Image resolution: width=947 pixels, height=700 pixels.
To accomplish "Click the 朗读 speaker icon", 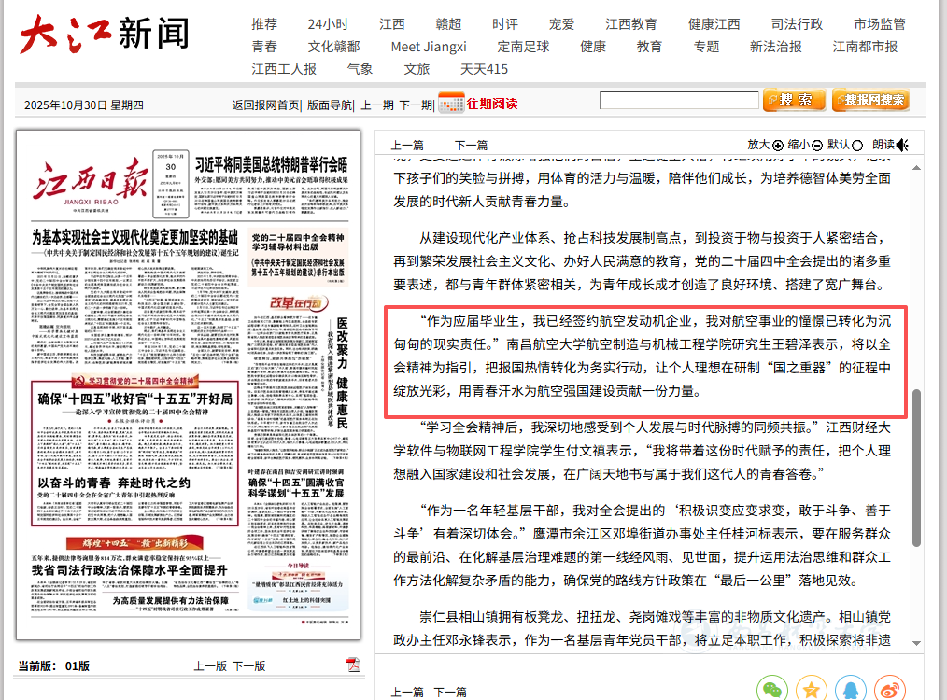I will pyautogui.click(x=903, y=145).
